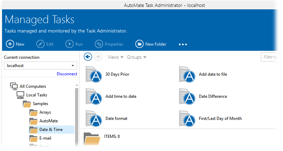
Task: Select E-mail label in tree
Action: pos(45,138)
